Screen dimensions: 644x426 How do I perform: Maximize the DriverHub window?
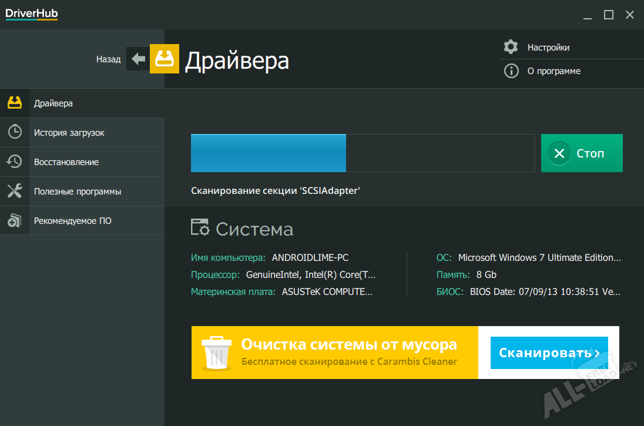pos(609,15)
